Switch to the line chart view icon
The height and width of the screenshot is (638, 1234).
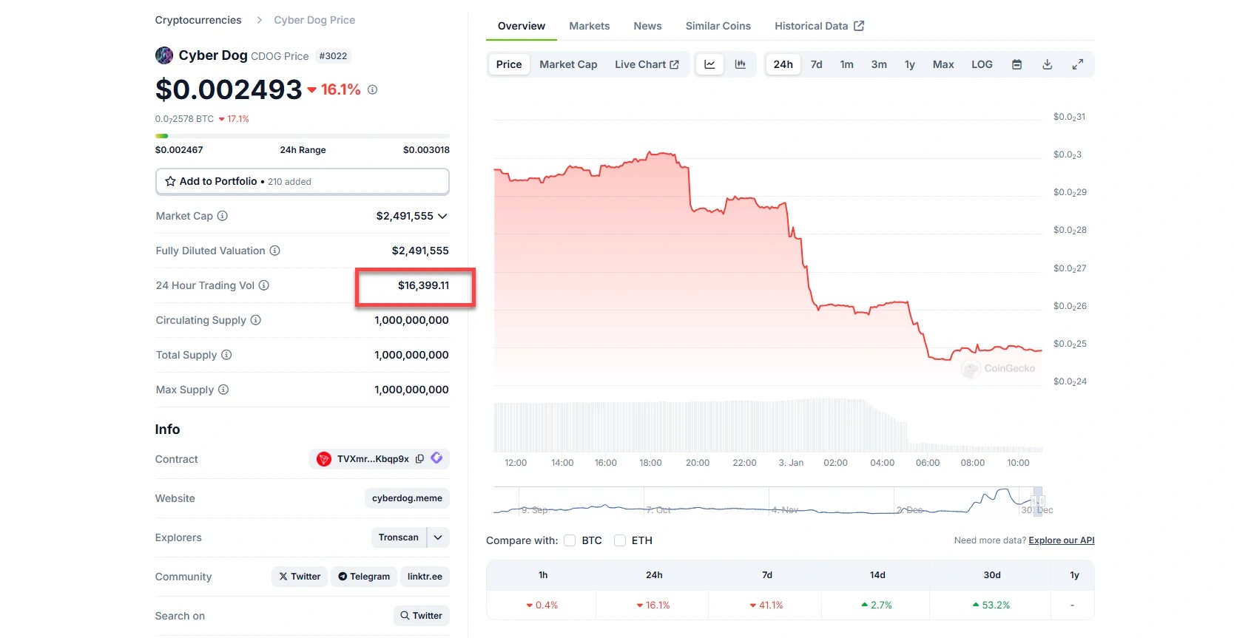click(709, 64)
